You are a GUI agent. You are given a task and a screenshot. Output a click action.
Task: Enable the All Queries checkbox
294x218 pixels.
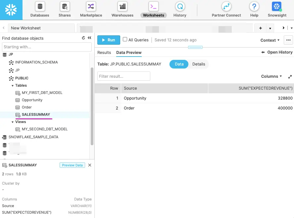point(125,39)
